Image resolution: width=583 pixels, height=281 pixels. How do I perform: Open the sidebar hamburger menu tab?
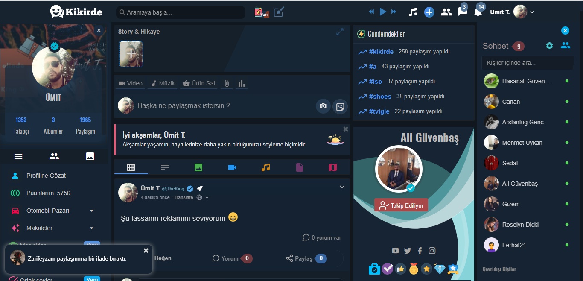pos(18,156)
